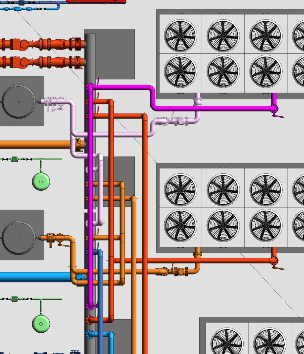Click the upper gray circular tank
Viewport: 304px width, 354px height.
pyautogui.click(x=19, y=101)
